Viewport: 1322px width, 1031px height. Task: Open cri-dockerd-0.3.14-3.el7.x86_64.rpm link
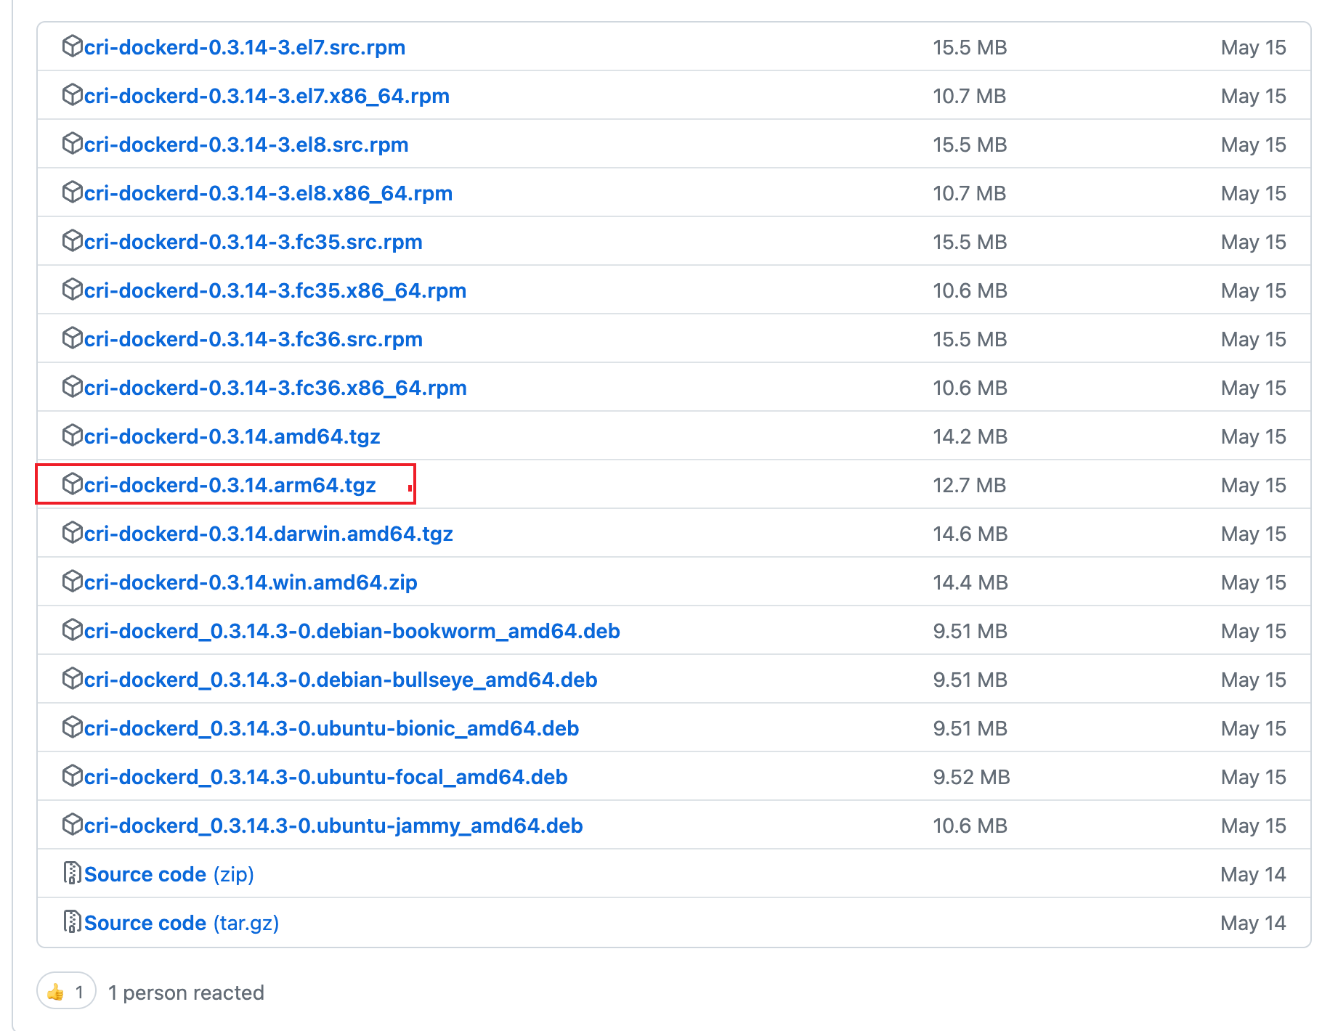266,96
